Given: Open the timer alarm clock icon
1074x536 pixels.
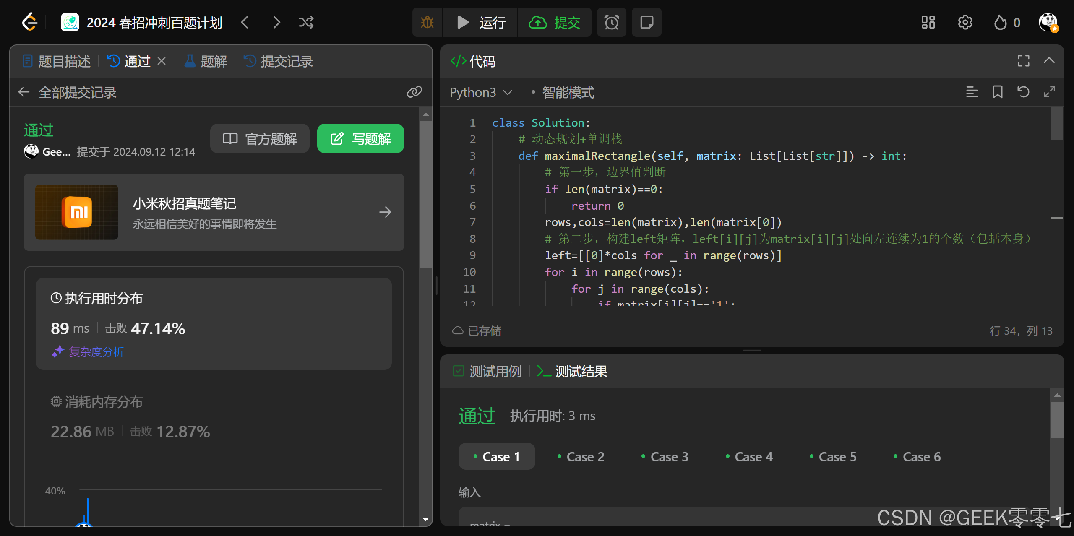Looking at the screenshot, I should (611, 22).
